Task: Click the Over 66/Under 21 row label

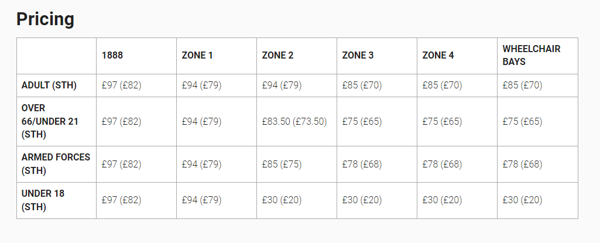Action: (50, 121)
